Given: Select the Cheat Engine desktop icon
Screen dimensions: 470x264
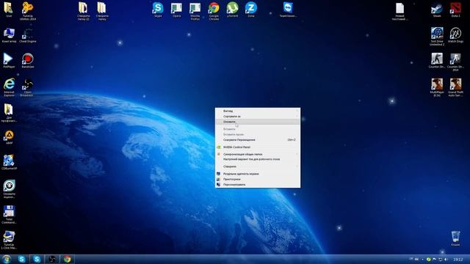Looking at the screenshot, I should pyautogui.click(x=28, y=35).
